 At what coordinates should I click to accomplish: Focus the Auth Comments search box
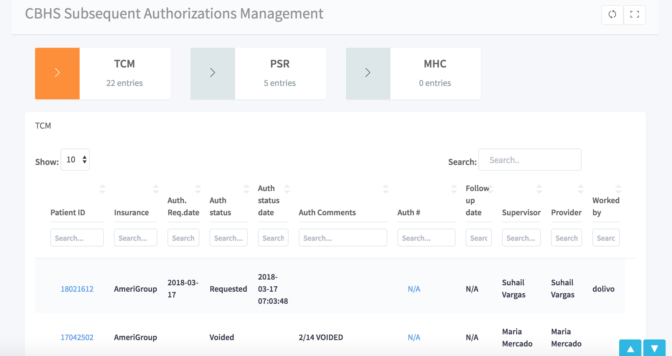(x=343, y=238)
